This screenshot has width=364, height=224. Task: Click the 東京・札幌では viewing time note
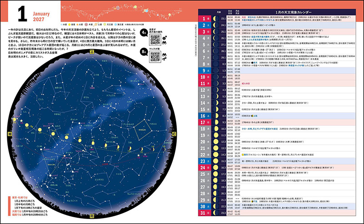coord(20,198)
